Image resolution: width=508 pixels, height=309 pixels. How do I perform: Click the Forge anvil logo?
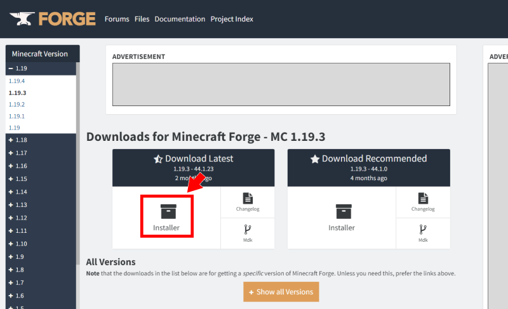coord(53,19)
